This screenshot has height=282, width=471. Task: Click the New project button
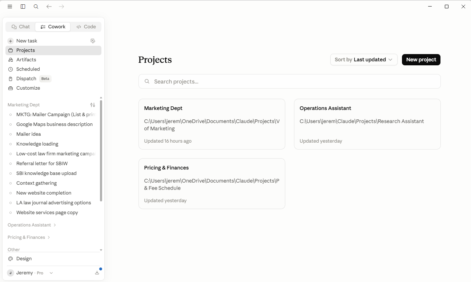[421, 60]
